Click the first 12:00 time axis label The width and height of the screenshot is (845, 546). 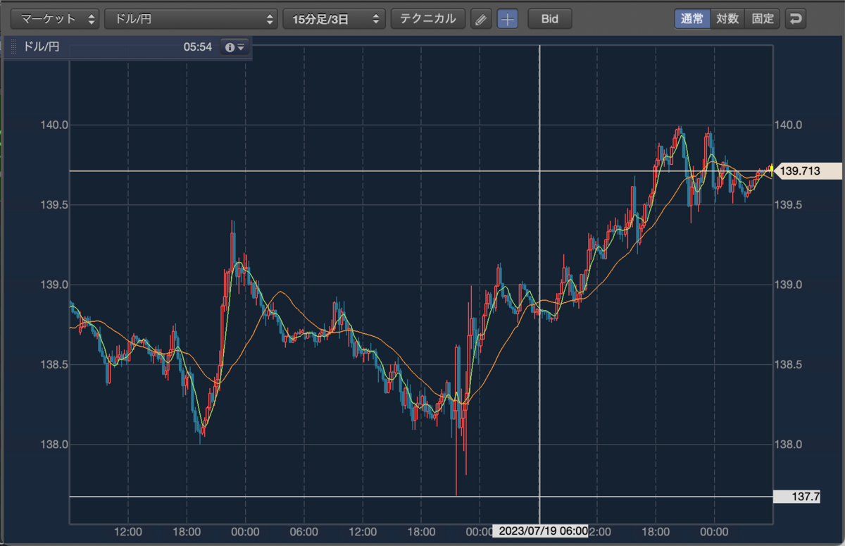coord(128,531)
